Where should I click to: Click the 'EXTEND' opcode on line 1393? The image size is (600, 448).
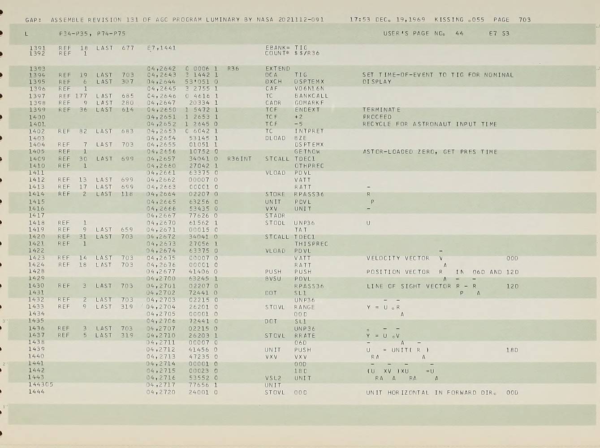[278, 69]
